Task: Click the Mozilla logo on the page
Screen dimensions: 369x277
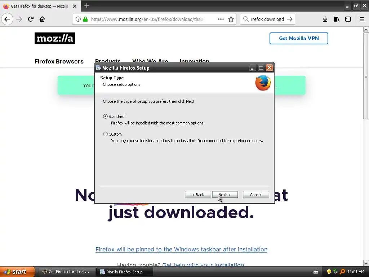Action: coord(55,38)
